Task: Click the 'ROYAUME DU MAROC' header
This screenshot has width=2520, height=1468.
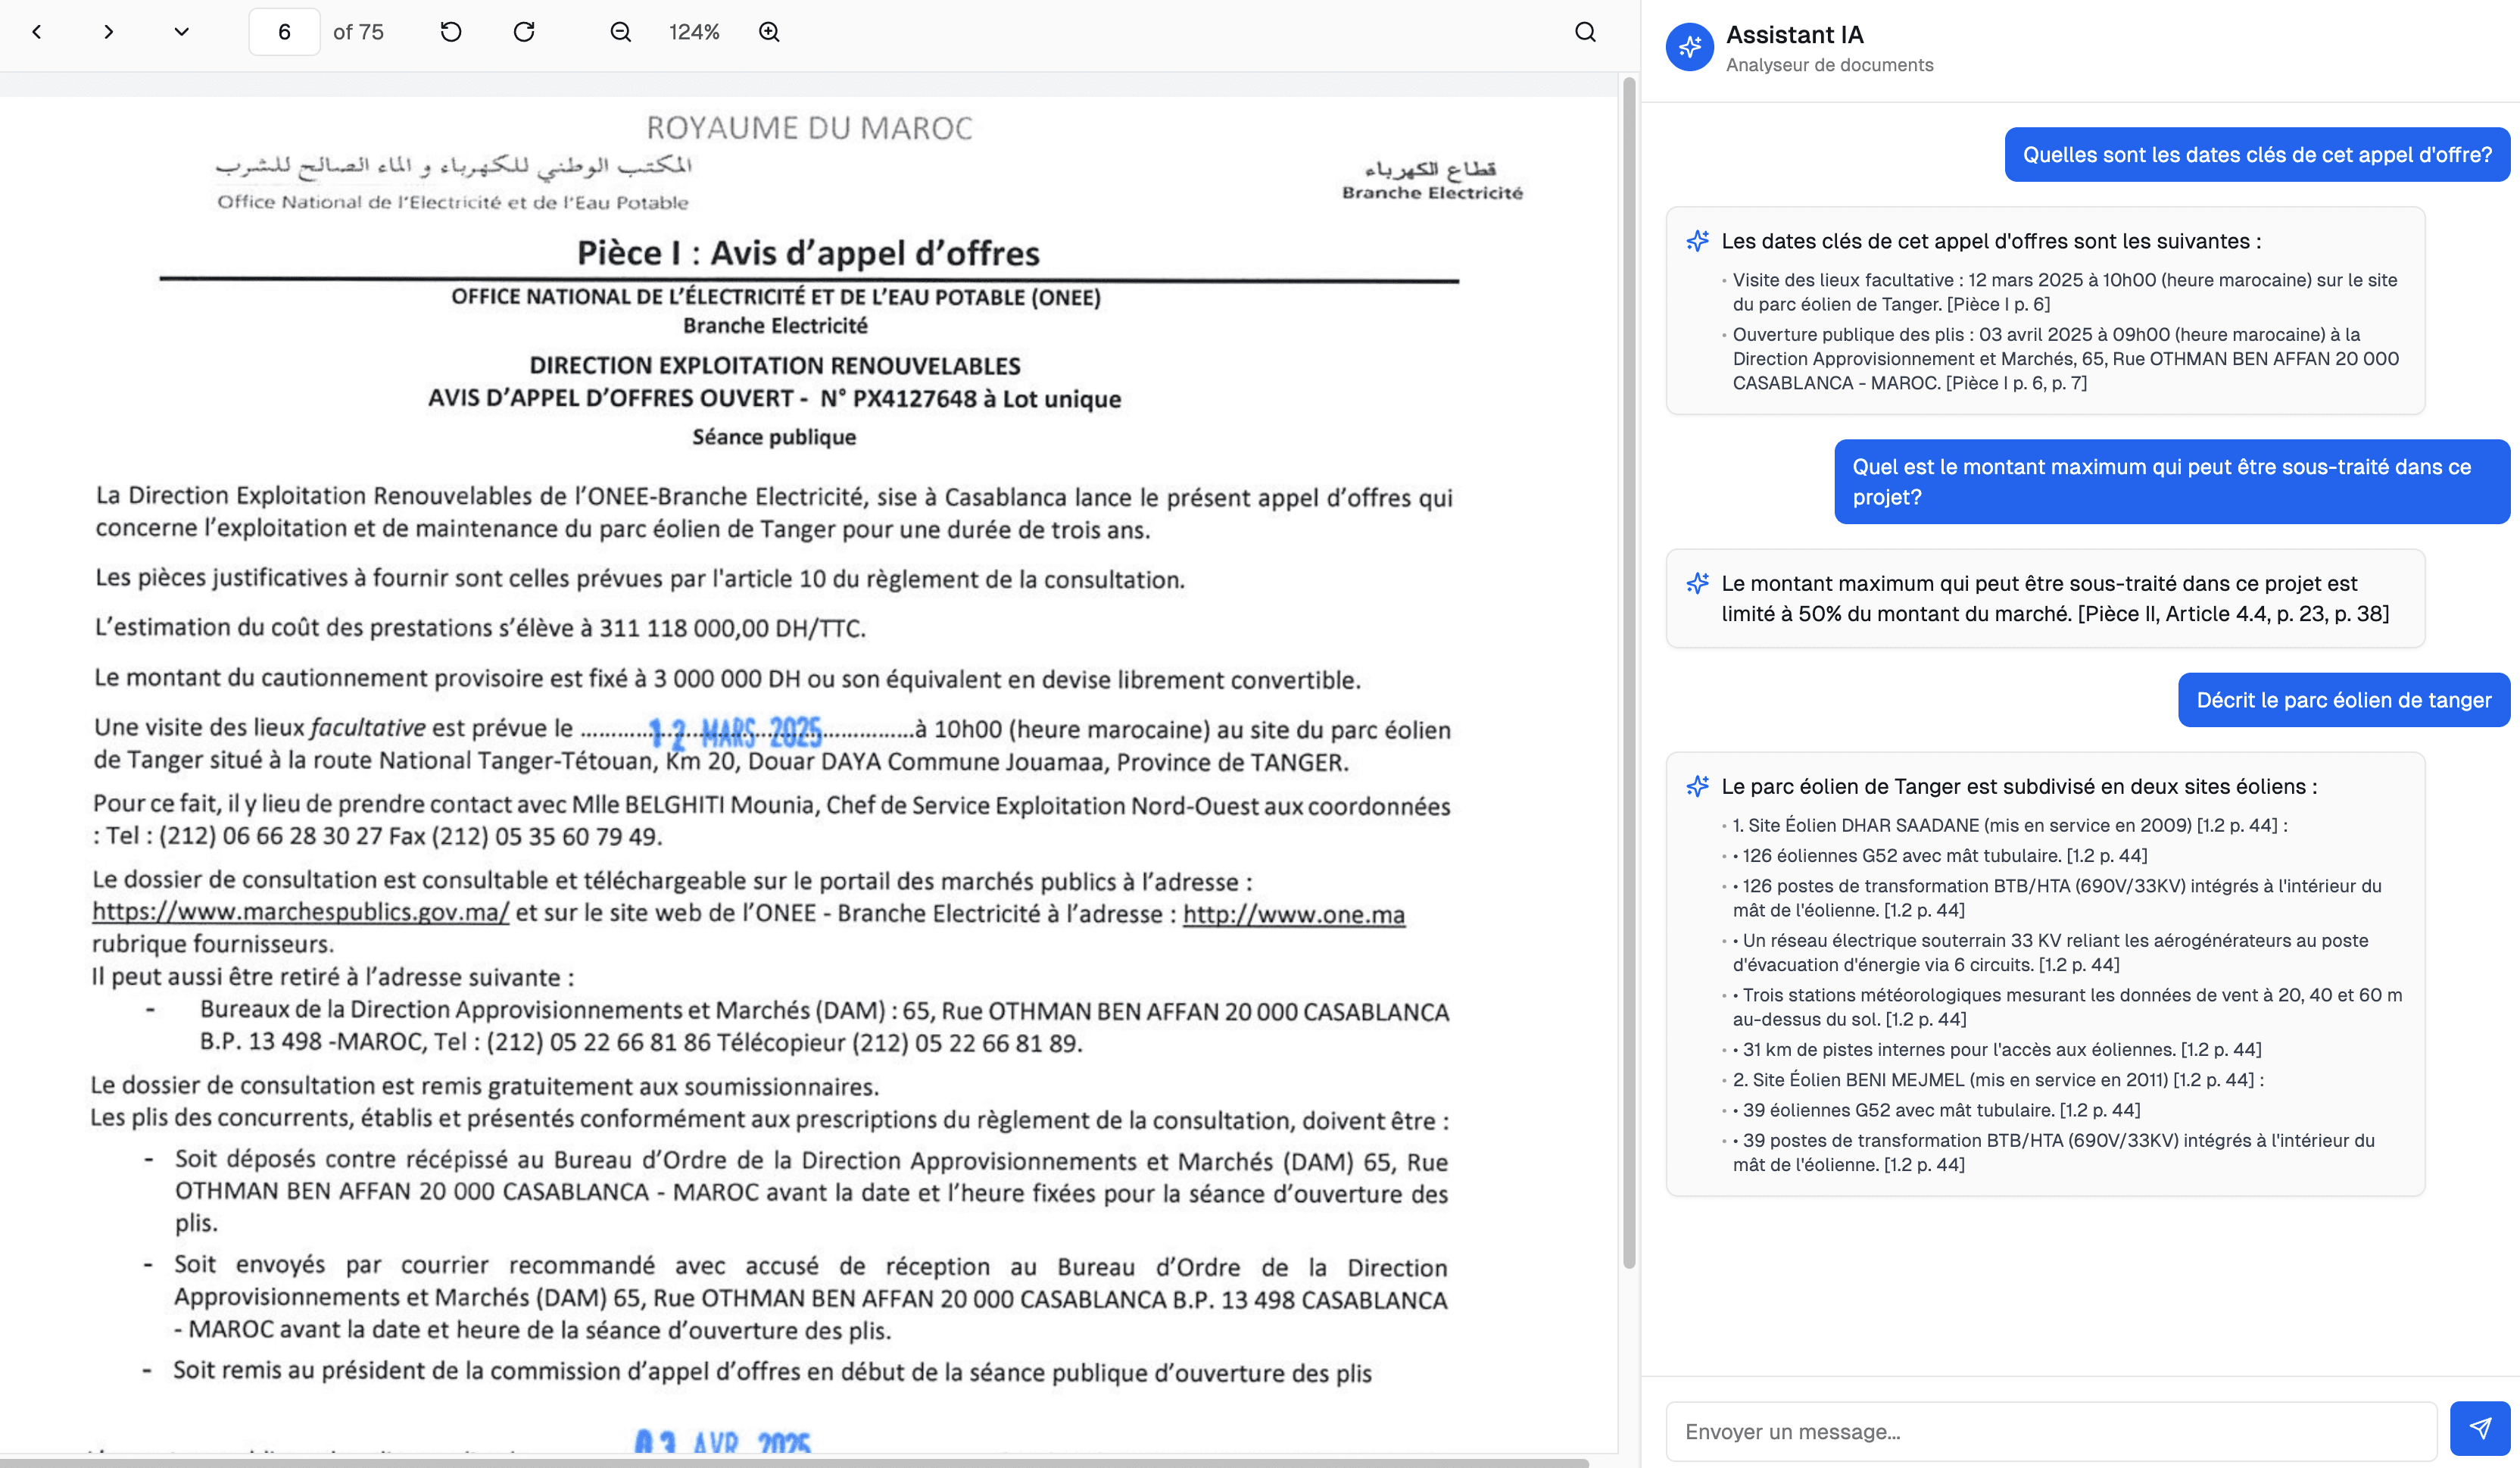Action: (809, 128)
